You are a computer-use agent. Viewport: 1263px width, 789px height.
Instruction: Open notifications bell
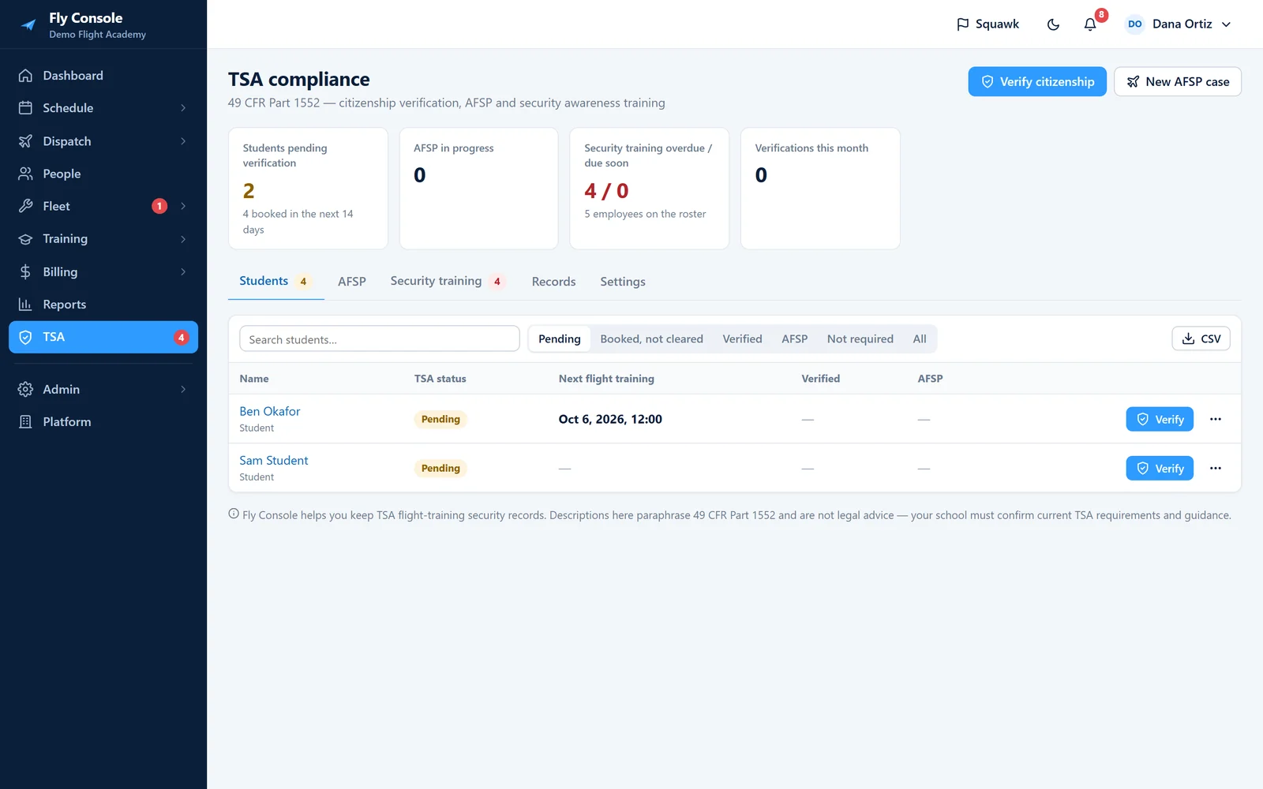[x=1090, y=24]
